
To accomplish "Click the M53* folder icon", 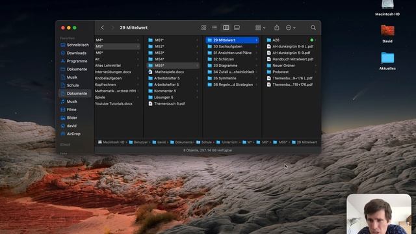I will [150, 53].
